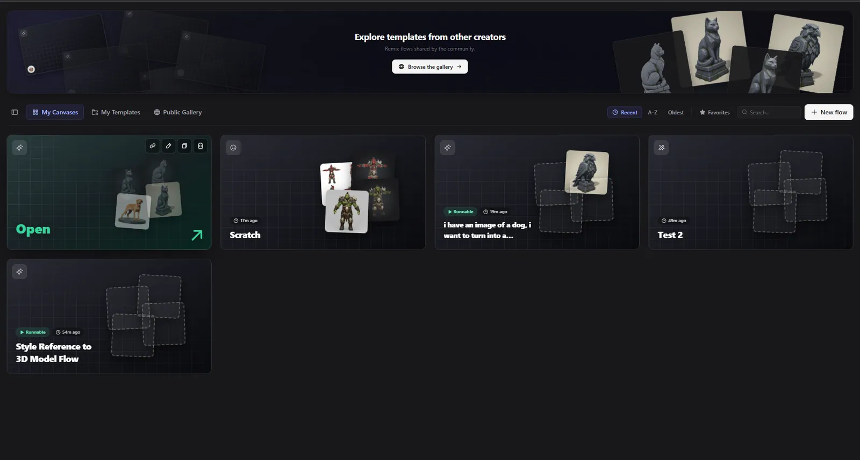Click '19m ago' timestamp on dog flow
860x460 pixels.
tap(495, 211)
